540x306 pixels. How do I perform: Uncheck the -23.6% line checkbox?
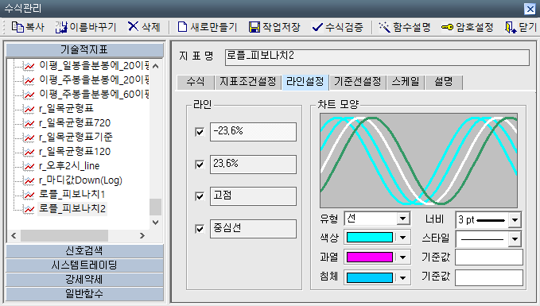click(x=200, y=132)
